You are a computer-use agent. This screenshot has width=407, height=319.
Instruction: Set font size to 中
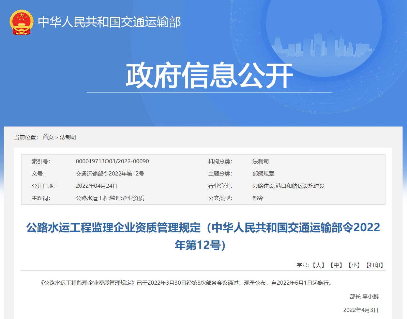pyautogui.click(x=336, y=265)
